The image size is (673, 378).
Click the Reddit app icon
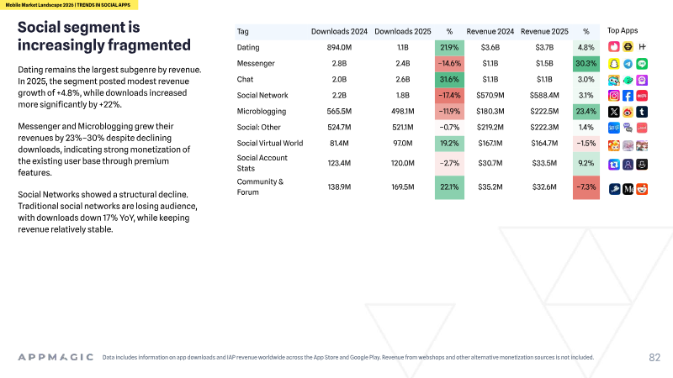pos(642,189)
